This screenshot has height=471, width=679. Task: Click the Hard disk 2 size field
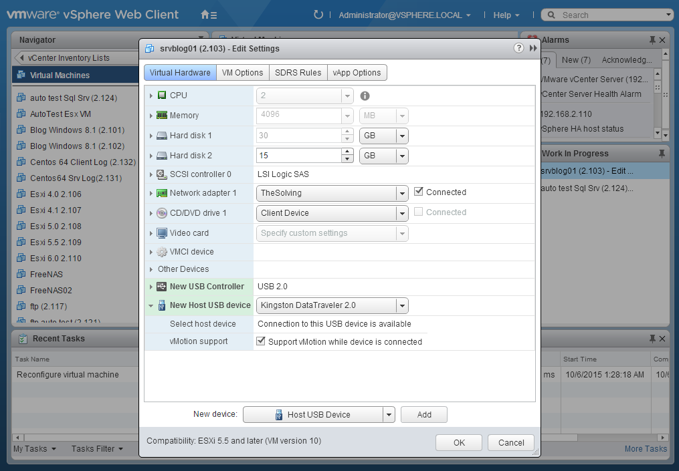coord(299,156)
